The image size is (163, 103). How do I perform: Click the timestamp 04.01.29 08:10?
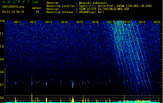click(x=13, y=12)
